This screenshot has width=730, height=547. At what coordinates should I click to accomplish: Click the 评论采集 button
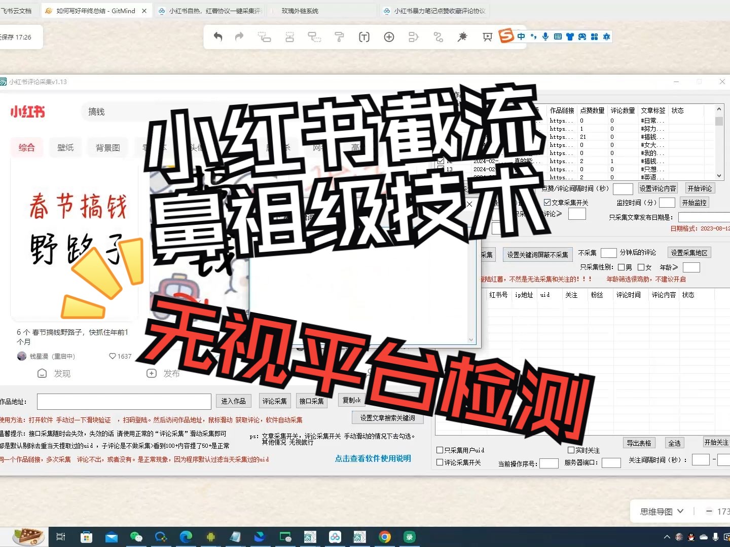(275, 401)
